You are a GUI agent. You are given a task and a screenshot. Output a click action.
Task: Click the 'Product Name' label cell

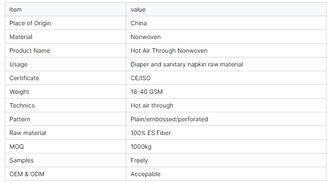[30, 51]
